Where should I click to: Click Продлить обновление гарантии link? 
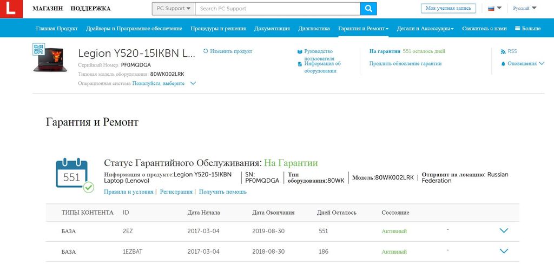tap(405, 64)
